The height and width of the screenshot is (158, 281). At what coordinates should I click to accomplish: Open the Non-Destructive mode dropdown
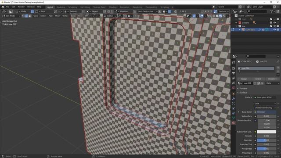point(148,11)
